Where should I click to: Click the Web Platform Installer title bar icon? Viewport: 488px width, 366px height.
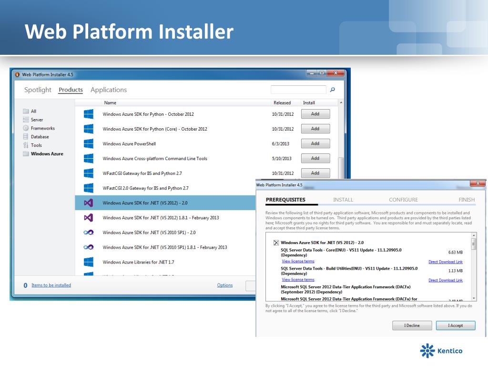[18, 74]
